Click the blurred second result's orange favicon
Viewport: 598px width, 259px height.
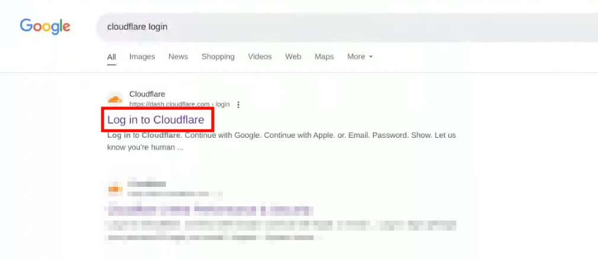click(x=115, y=189)
